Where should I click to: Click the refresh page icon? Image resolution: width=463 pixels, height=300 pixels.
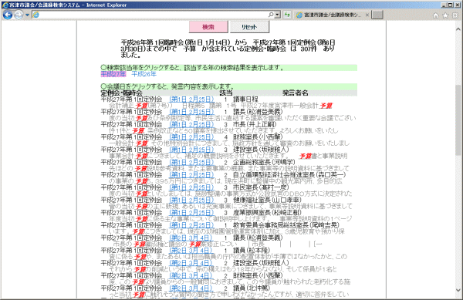coord(287,15)
